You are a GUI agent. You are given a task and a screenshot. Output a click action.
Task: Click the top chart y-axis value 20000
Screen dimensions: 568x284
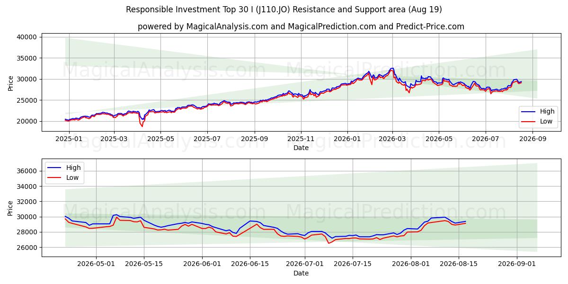27,121
